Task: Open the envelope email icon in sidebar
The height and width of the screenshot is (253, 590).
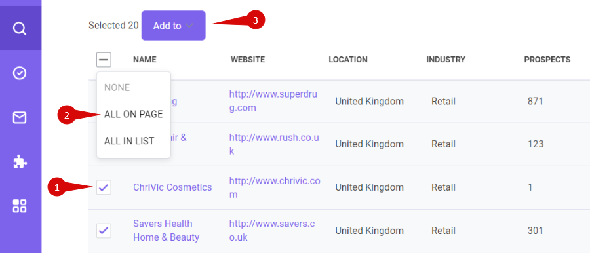Action: tap(20, 118)
